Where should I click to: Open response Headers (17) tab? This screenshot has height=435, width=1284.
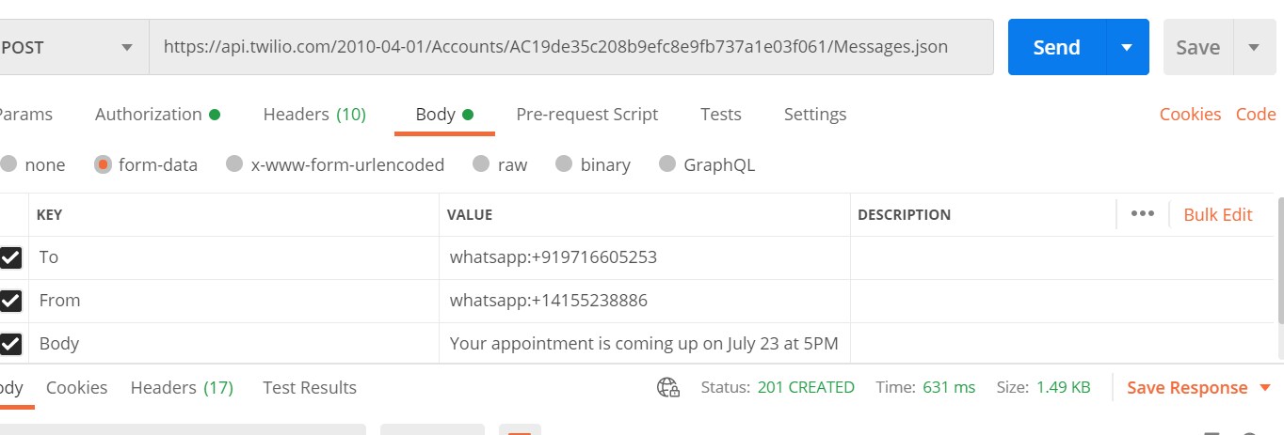tap(182, 387)
